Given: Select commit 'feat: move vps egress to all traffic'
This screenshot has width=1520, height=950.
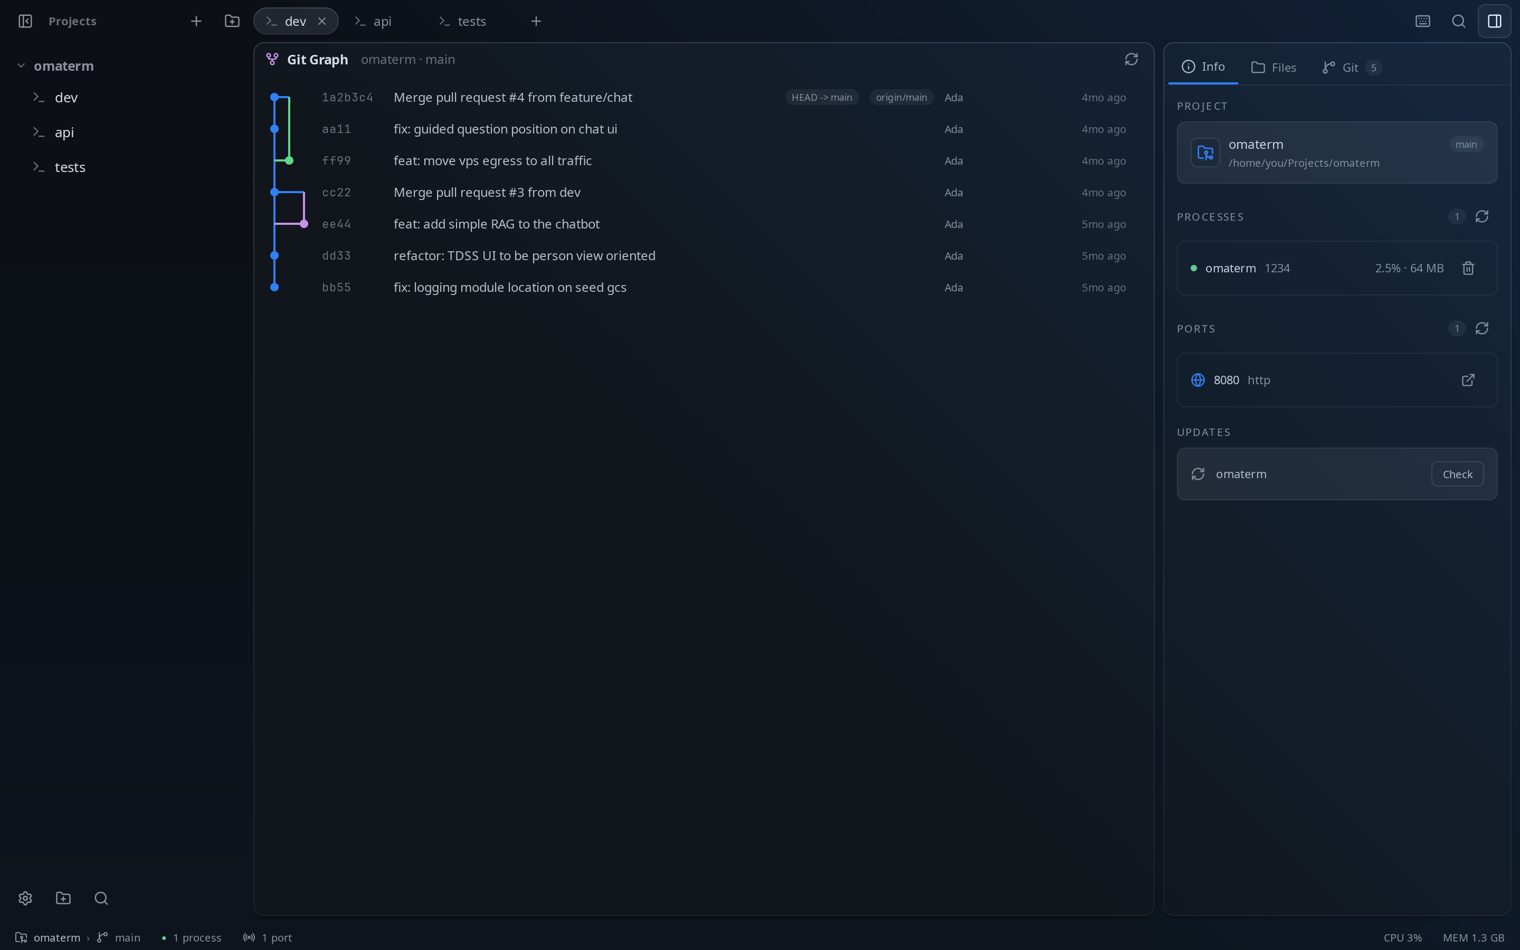Looking at the screenshot, I should click(704, 161).
